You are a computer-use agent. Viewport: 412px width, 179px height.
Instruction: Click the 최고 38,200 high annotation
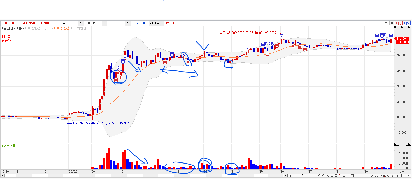tap(250, 32)
